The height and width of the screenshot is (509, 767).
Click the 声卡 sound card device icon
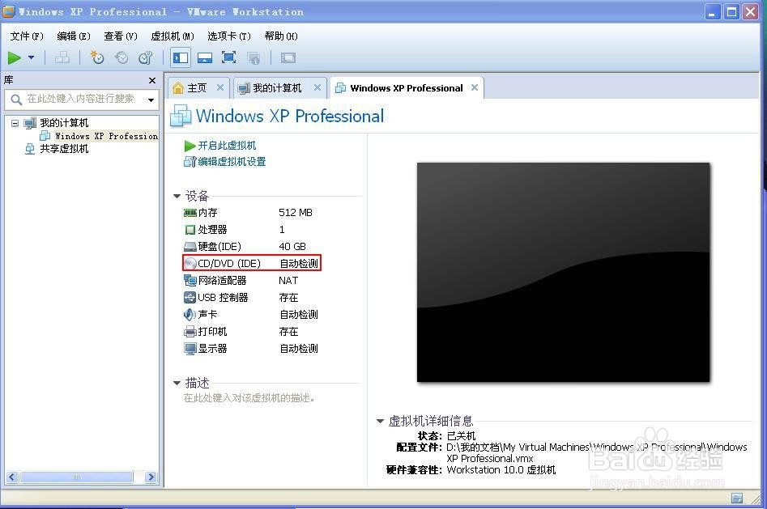click(x=190, y=314)
